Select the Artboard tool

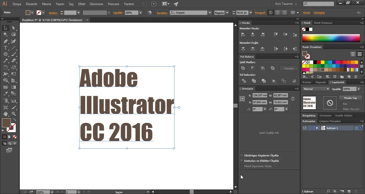6,107
